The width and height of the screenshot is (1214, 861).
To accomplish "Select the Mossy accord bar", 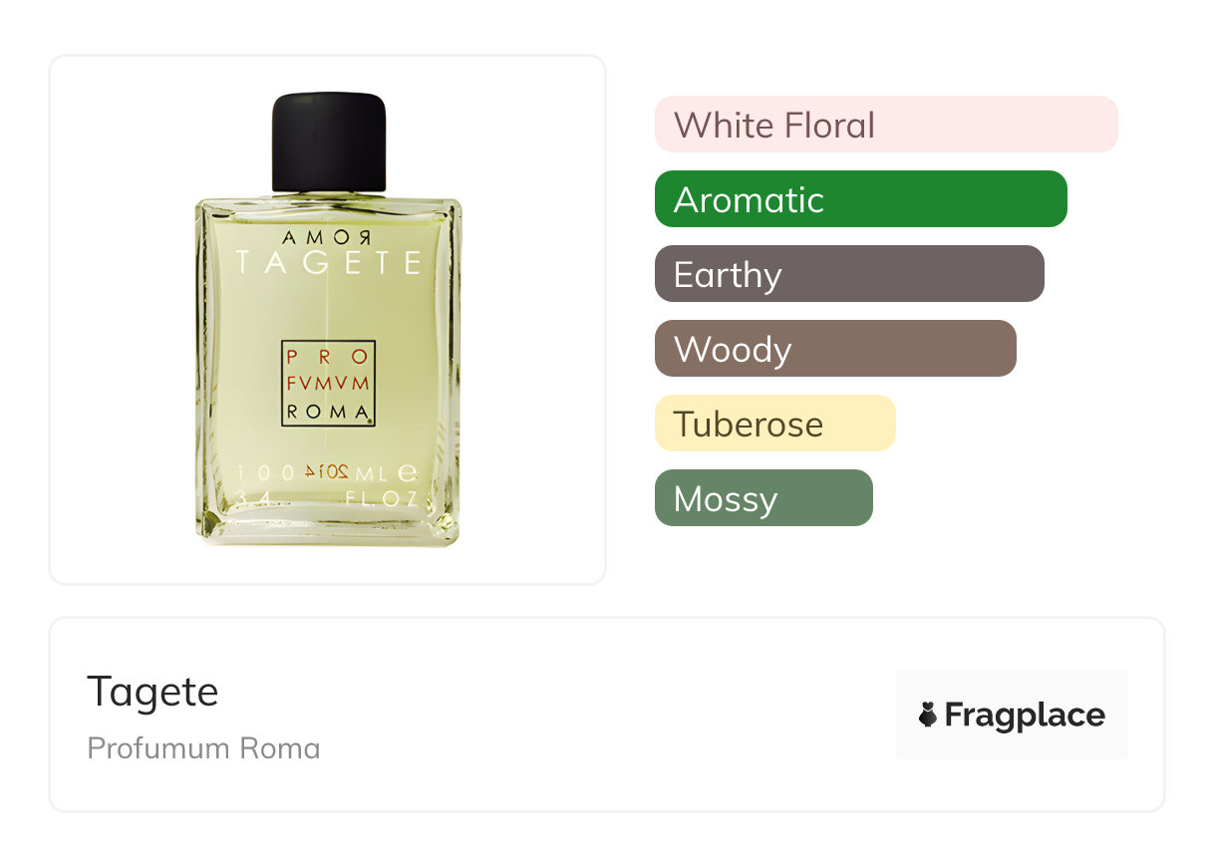I will point(763,498).
